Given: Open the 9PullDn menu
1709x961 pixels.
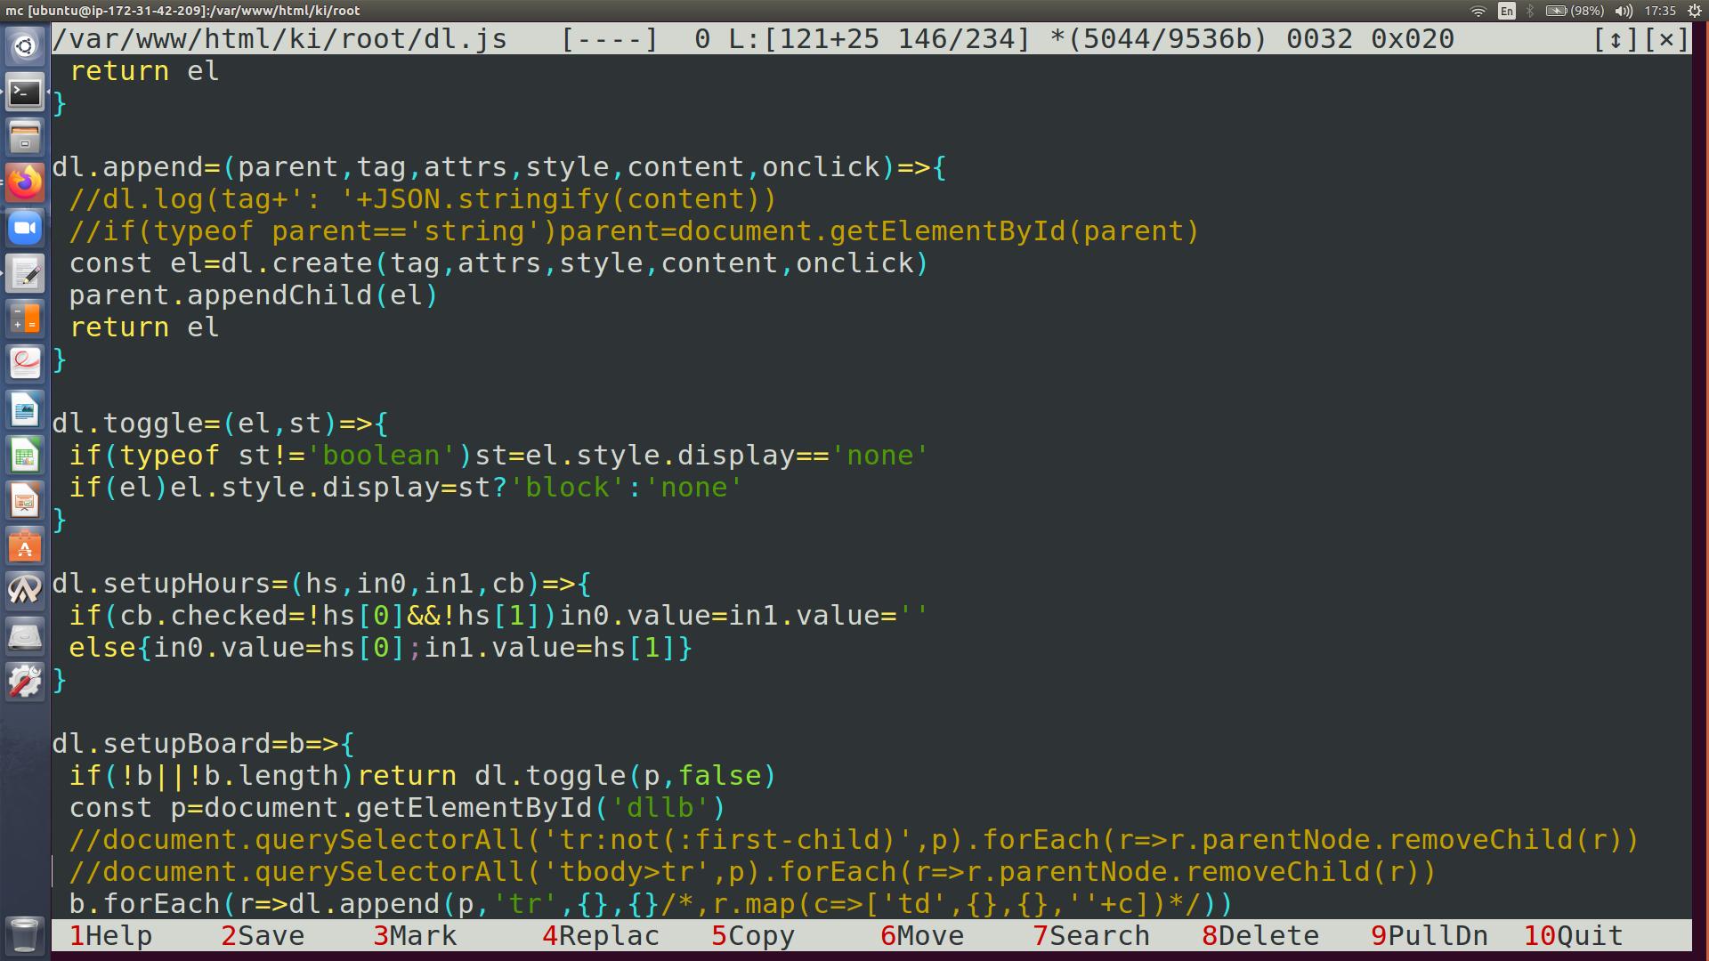Looking at the screenshot, I should pyautogui.click(x=1429, y=936).
